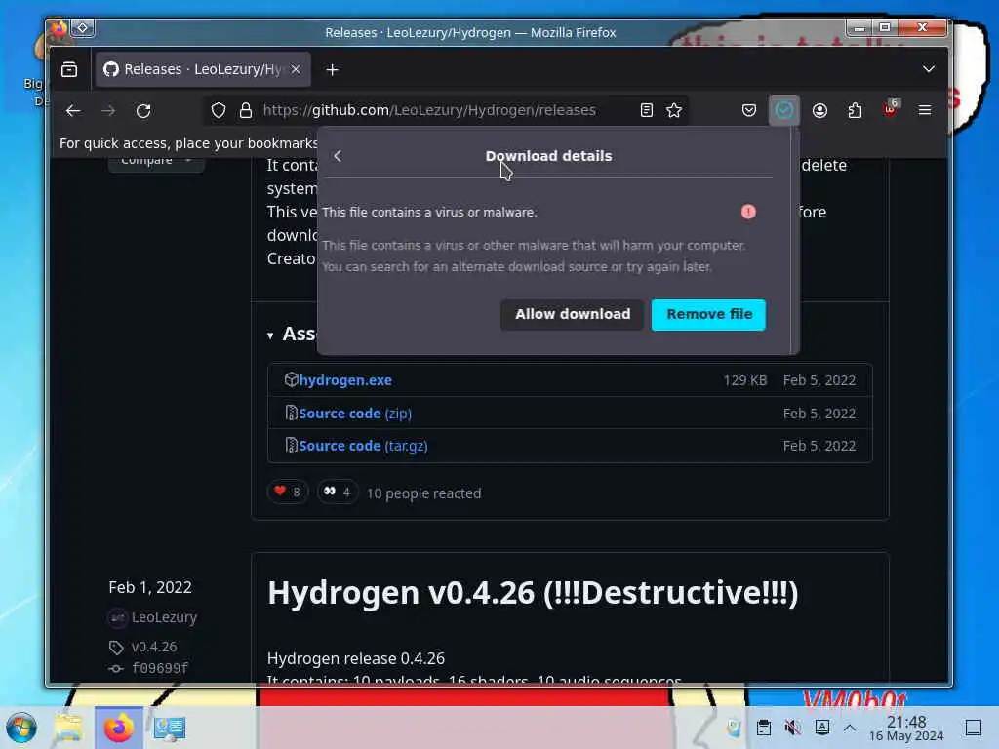Open clipboard tray icon
The image size is (999, 749).
(x=764, y=728)
